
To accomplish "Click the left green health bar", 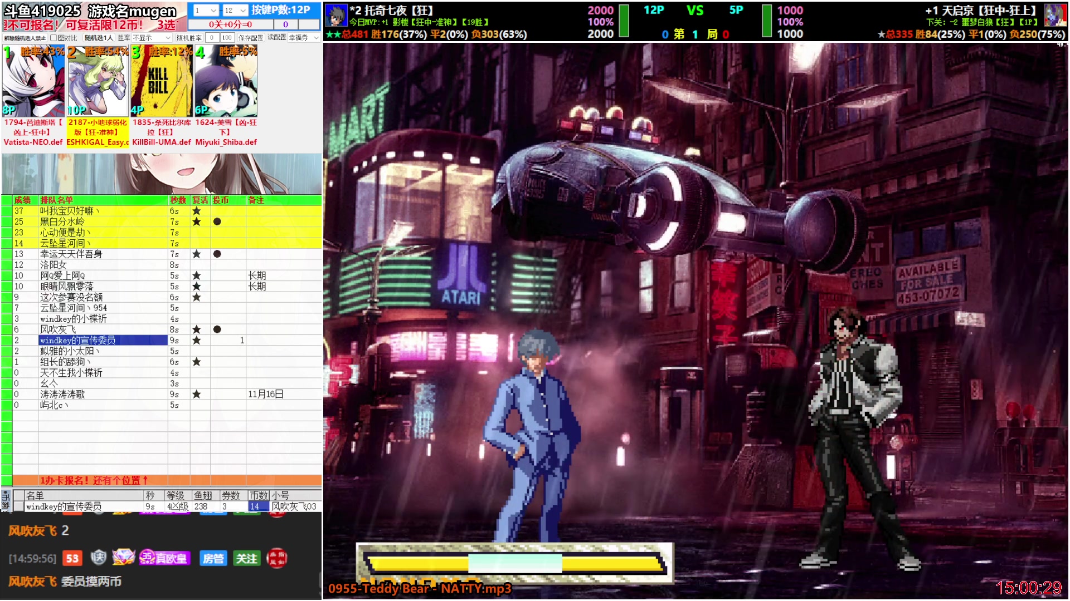I will point(624,21).
